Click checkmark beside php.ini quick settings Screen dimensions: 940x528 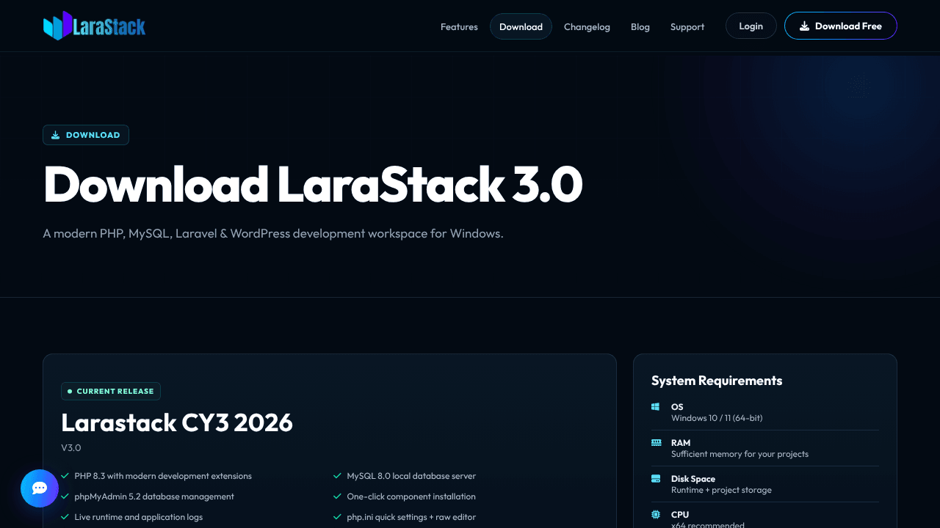tap(338, 517)
